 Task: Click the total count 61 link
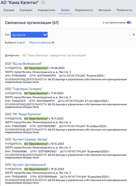tap(24, 42)
